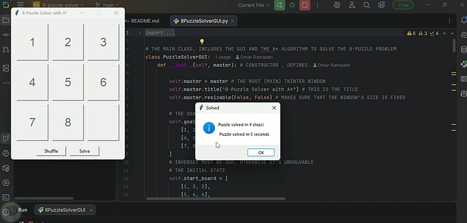Open the Project tool window folder icon
Viewport: 467px width, 223px height.
pyautogui.click(x=6, y=20)
